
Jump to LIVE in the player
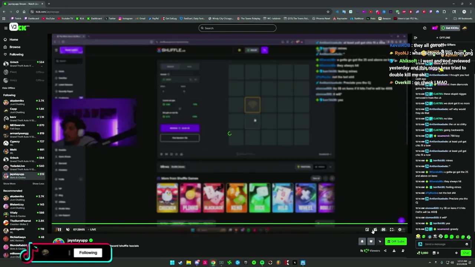coord(91,230)
